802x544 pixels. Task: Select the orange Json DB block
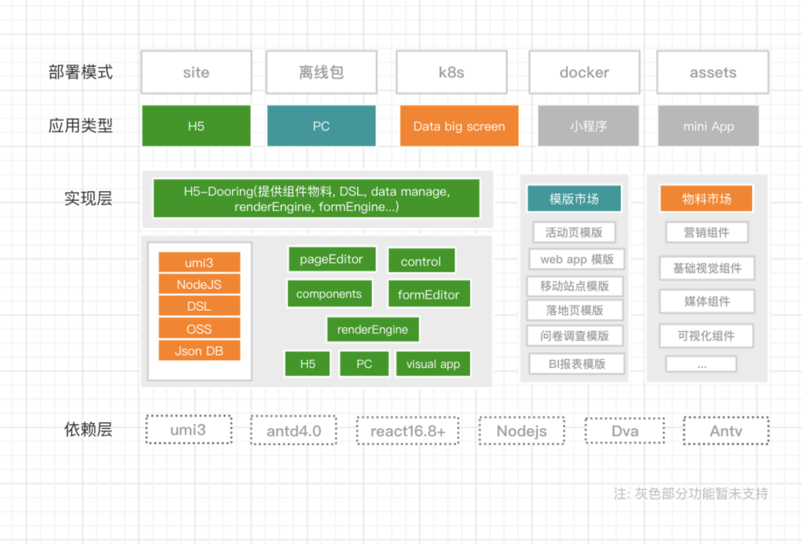(x=199, y=350)
